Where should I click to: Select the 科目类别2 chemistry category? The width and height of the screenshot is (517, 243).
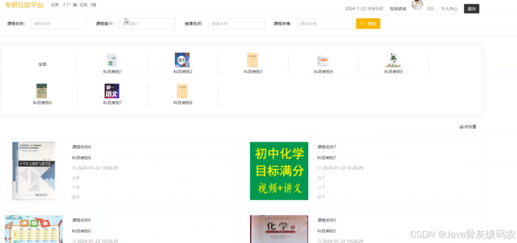[182, 60]
